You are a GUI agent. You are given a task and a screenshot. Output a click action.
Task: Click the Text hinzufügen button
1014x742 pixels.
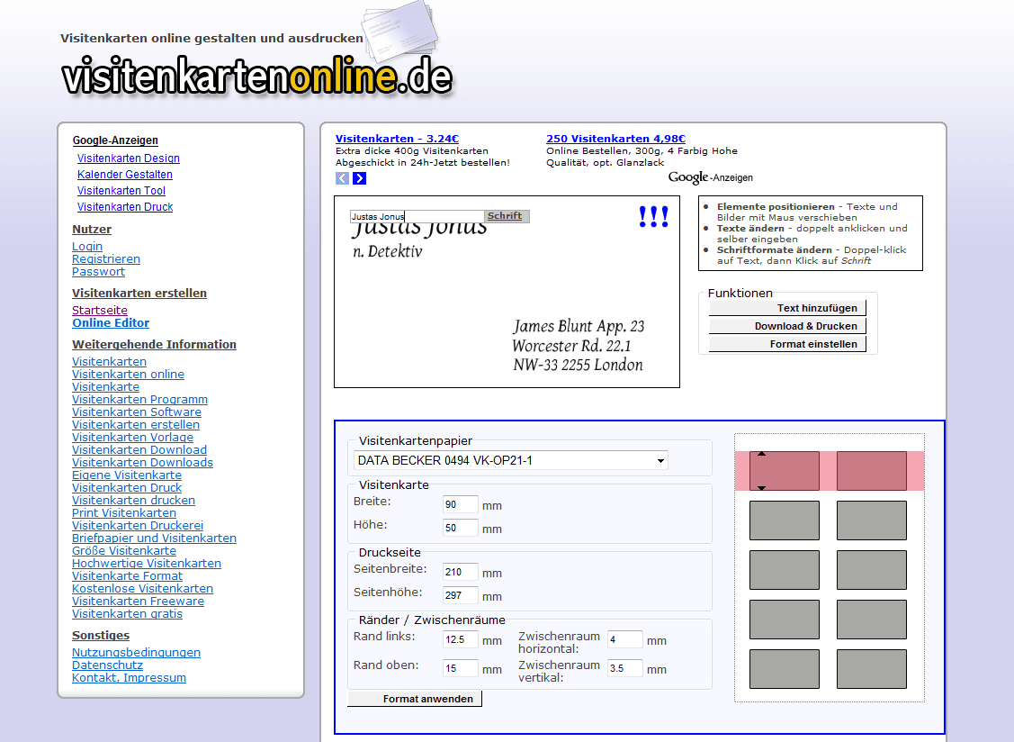(x=787, y=308)
